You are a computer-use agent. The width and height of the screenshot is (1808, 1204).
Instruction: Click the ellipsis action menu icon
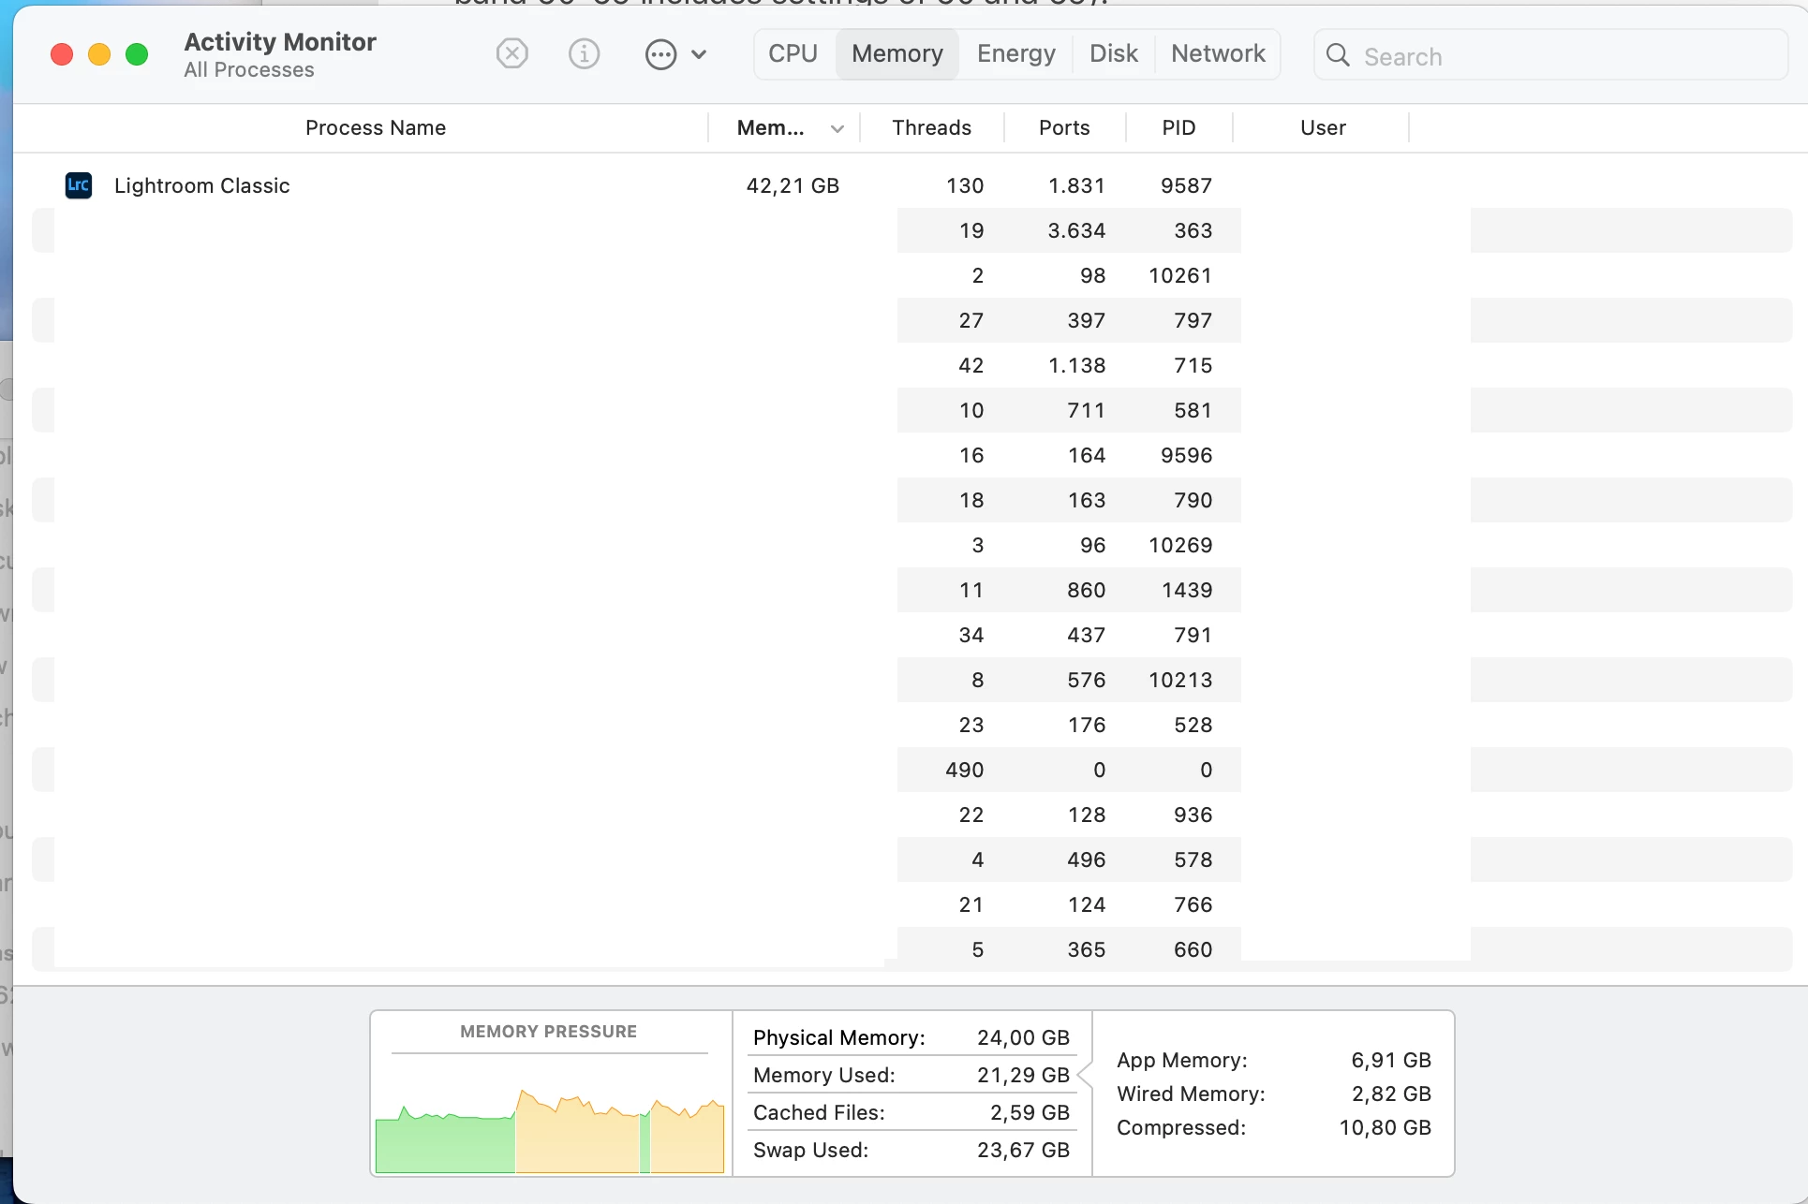point(660,54)
